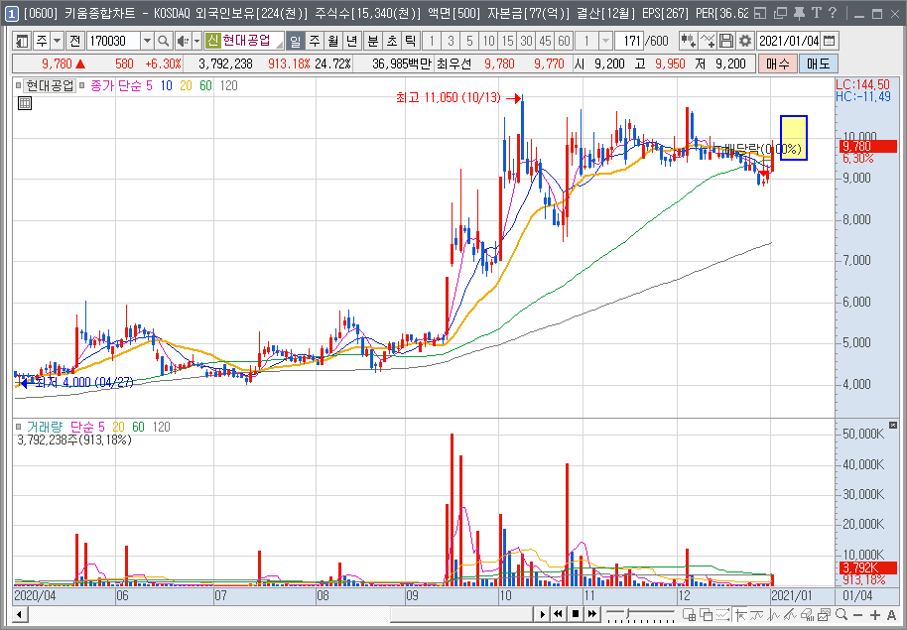Screen dimensions: 907x630
Task: Open the chart settings gear icon
Action: coord(745,41)
